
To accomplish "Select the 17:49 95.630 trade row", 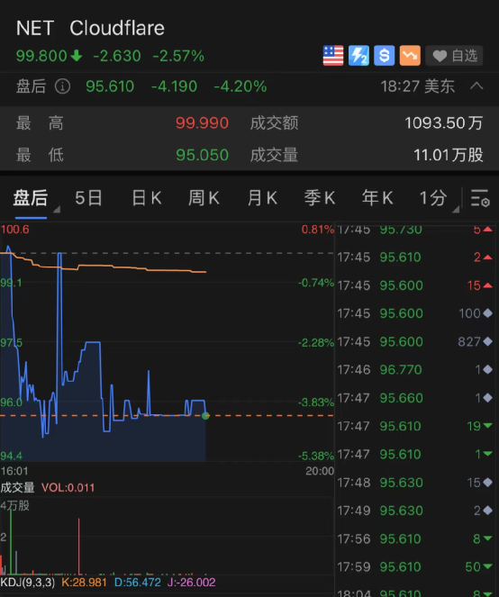I will click(x=415, y=511).
